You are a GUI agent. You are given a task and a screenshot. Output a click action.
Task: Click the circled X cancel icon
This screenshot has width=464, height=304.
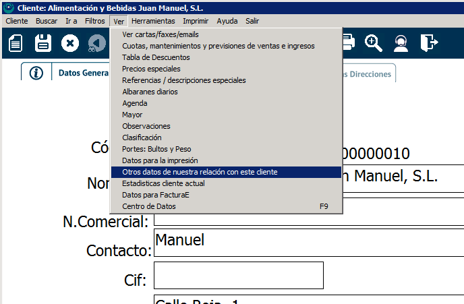[x=70, y=44]
